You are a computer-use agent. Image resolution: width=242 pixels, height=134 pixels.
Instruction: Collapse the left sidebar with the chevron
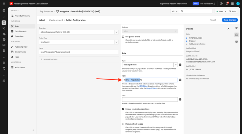pyautogui.click(x=33, y=130)
